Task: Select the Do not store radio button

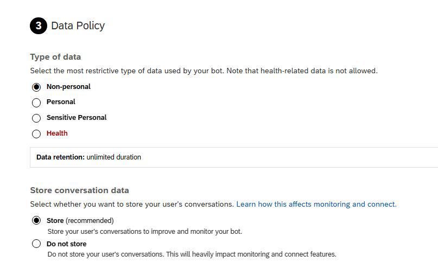Action: click(x=36, y=244)
